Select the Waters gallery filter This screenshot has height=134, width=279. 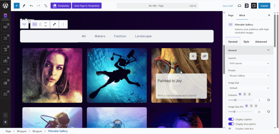point(100,36)
